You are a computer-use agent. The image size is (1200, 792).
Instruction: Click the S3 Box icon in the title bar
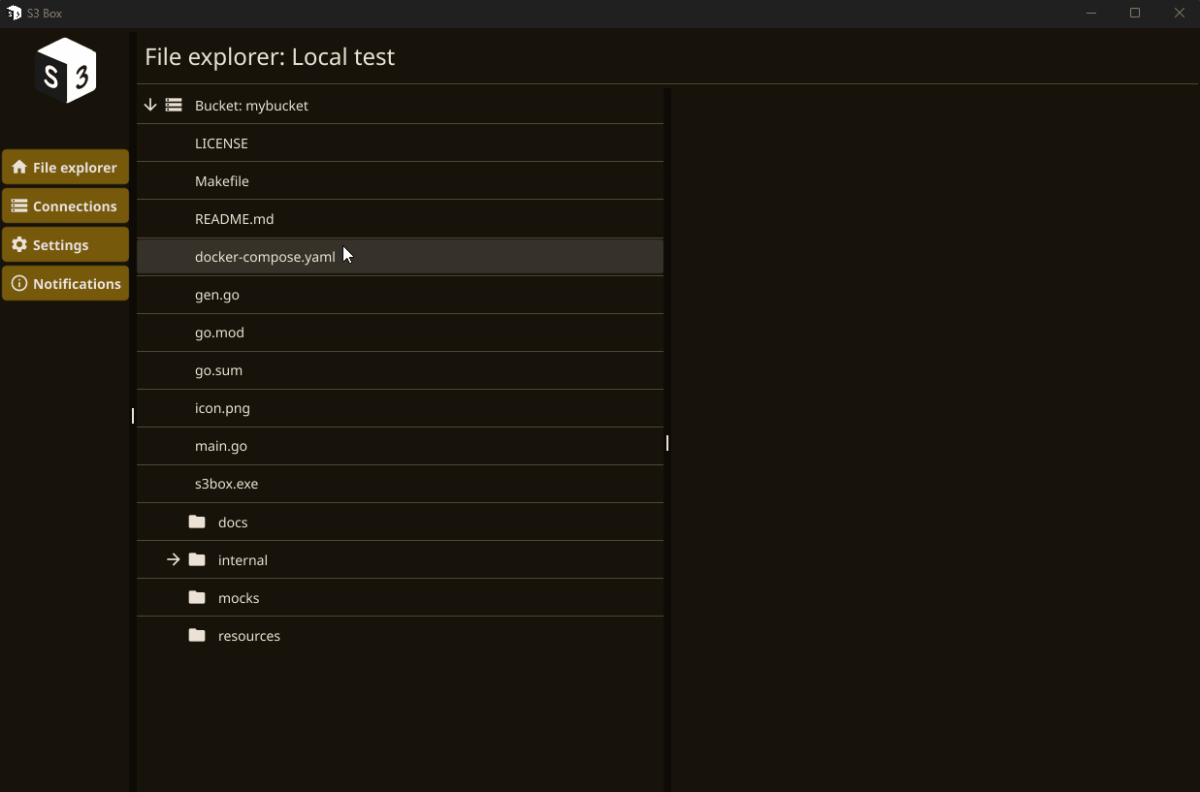14,13
